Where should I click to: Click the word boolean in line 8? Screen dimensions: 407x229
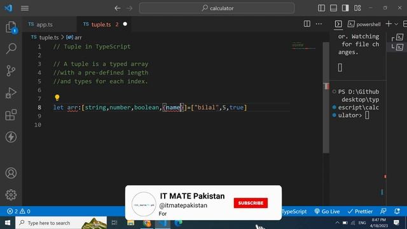pyautogui.click(x=146, y=108)
